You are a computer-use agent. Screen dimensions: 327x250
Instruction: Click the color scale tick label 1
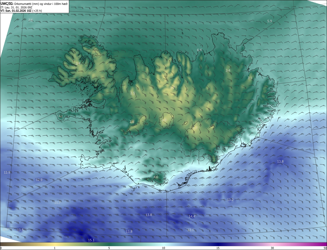point(55,248)
